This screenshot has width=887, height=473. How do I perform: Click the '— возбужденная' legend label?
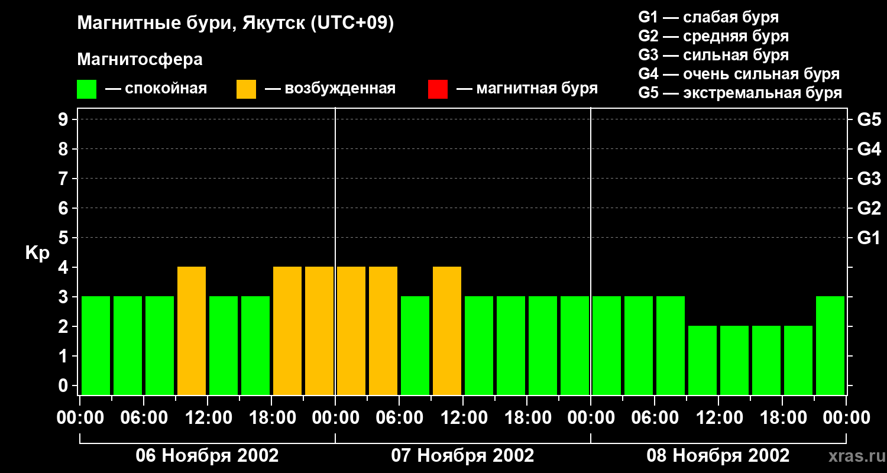pyautogui.click(x=330, y=89)
